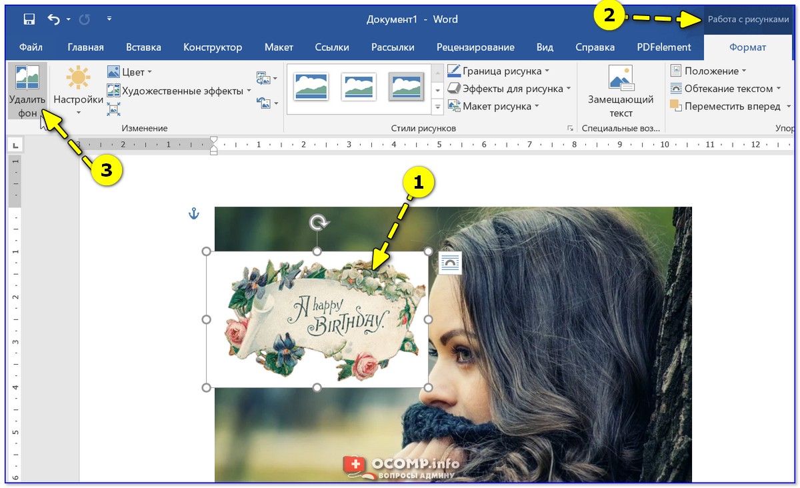This screenshot has width=800, height=488.
Task: Click the bottom-right resize handle of the banner
Action: (x=428, y=387)
